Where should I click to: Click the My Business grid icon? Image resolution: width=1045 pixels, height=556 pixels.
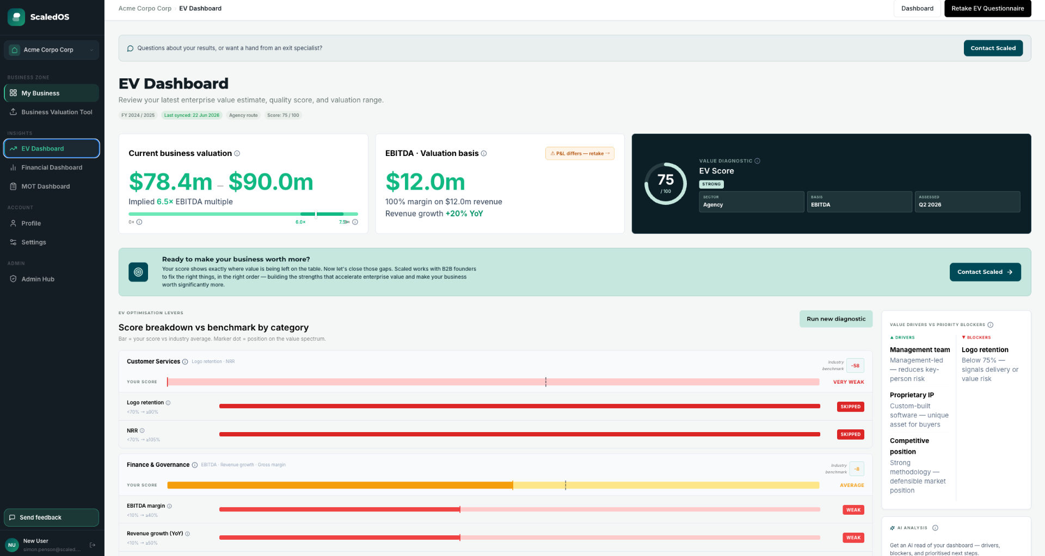click(x=13, y=93)
